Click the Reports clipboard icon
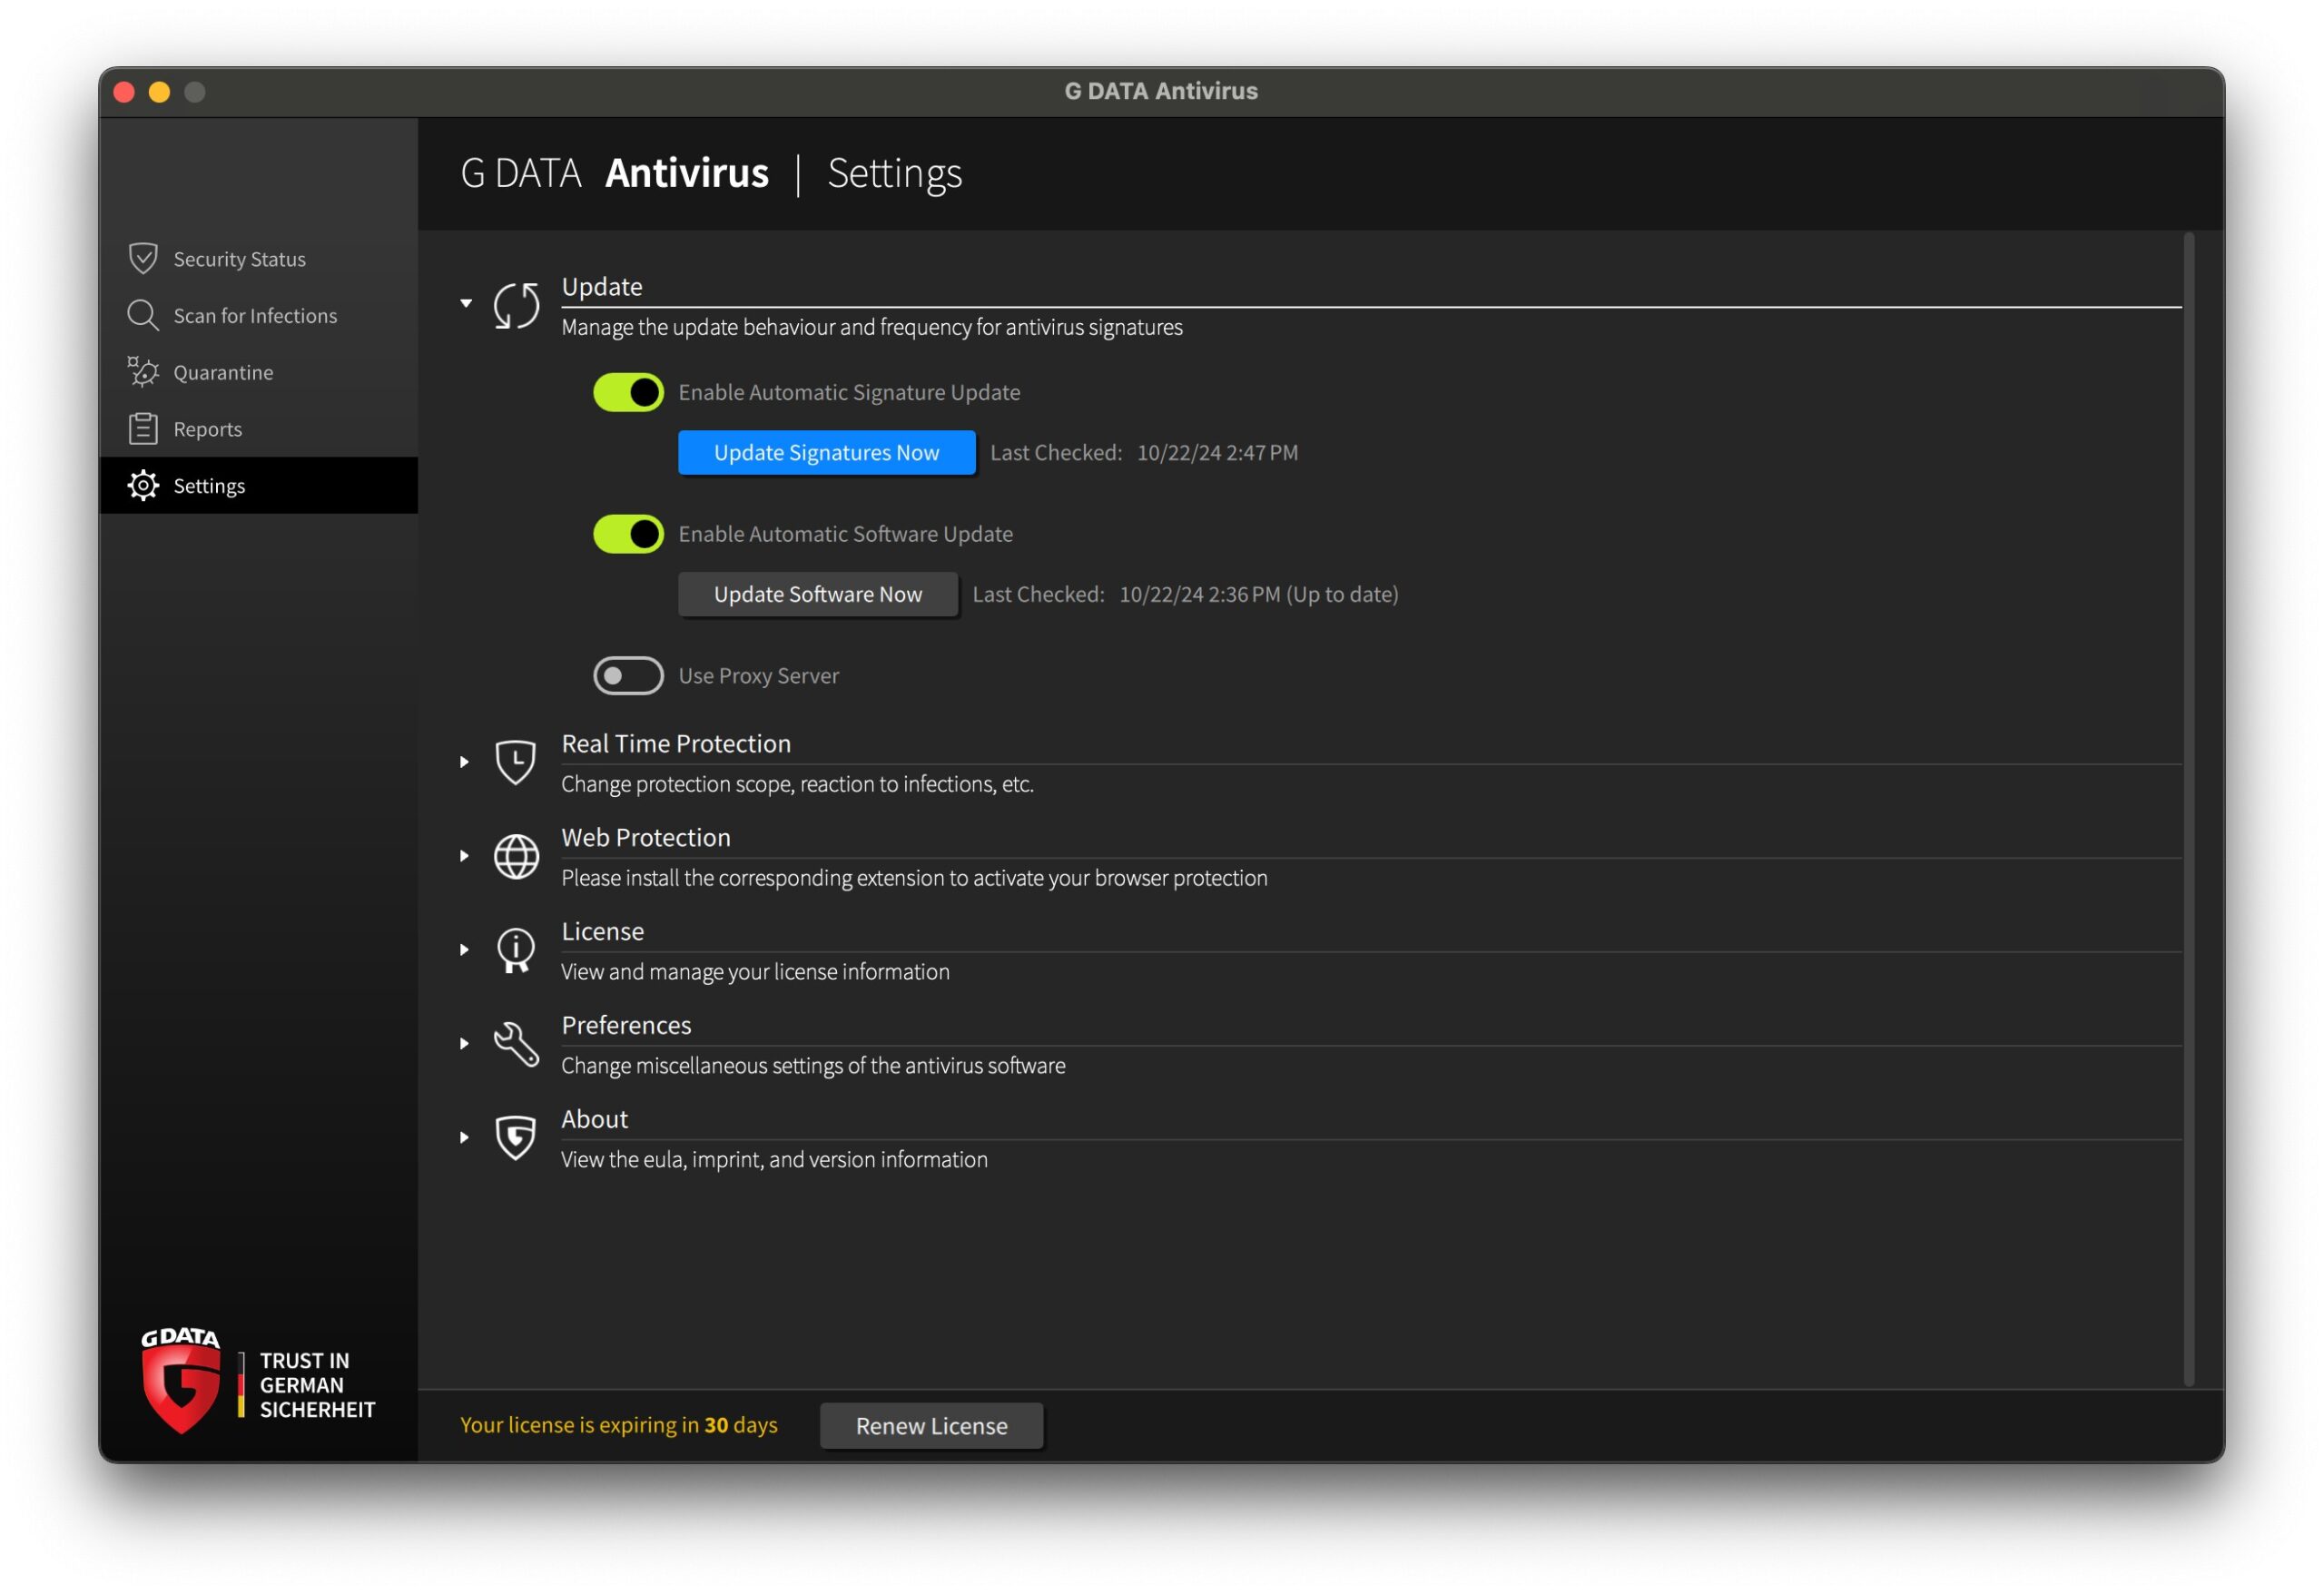 pyautogui.click(x=143, y=429)
